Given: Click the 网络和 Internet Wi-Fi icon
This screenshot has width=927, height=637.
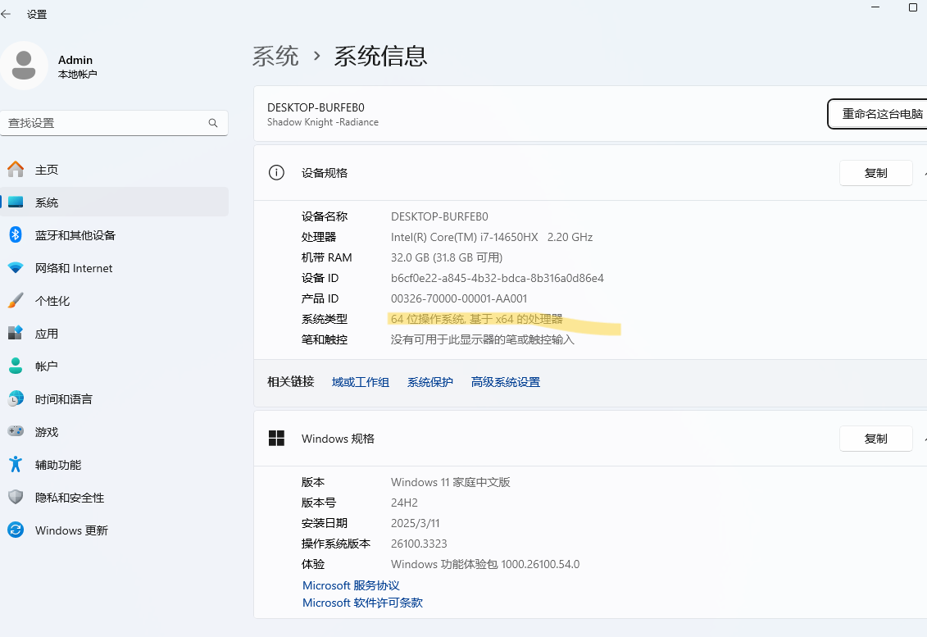Looking at the screenshot, I should (16, 268).
